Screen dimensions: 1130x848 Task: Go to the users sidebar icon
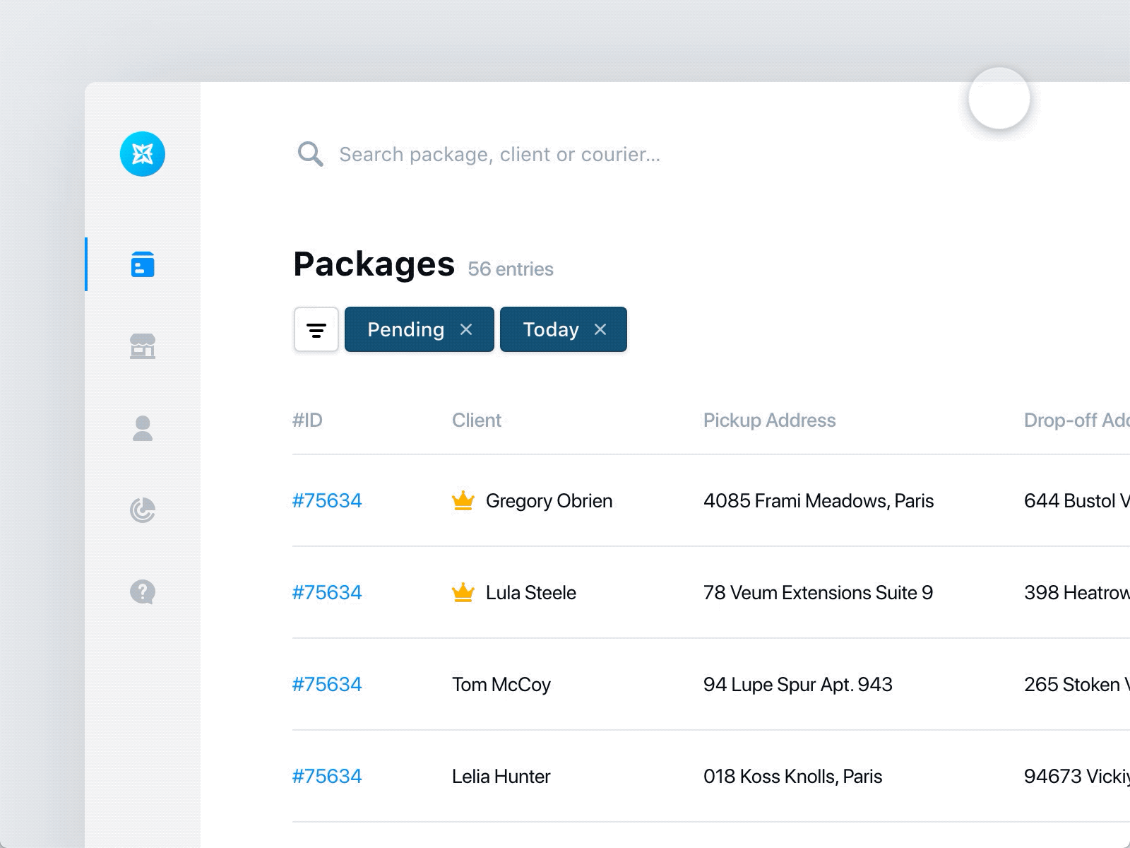click(143, 428)
